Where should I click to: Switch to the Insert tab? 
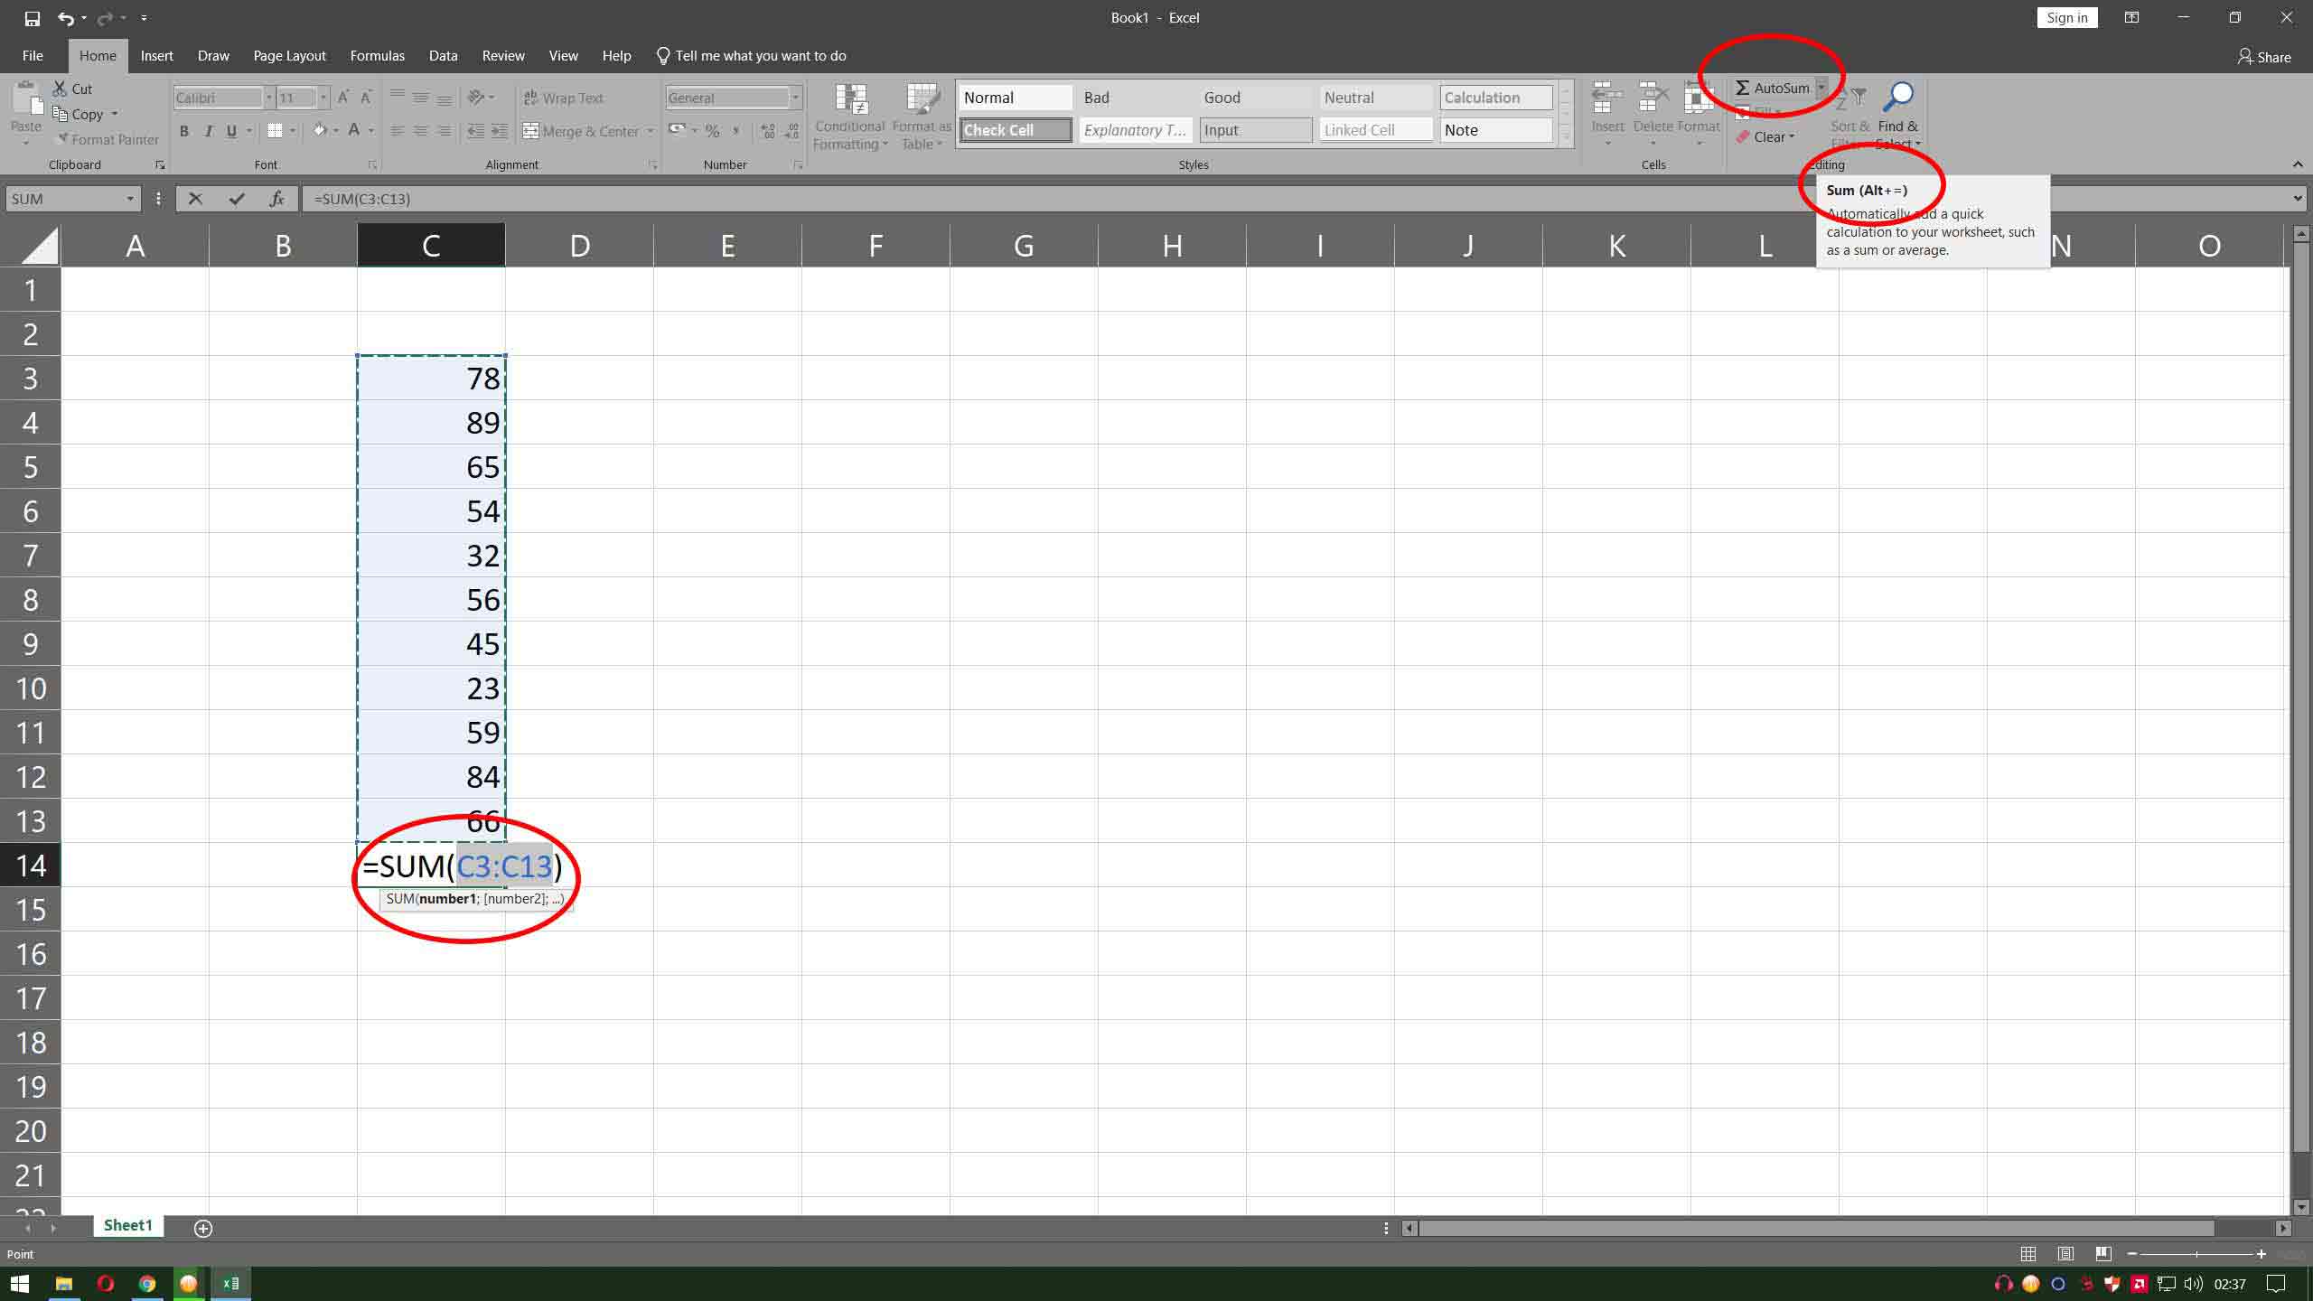[156, 56]
